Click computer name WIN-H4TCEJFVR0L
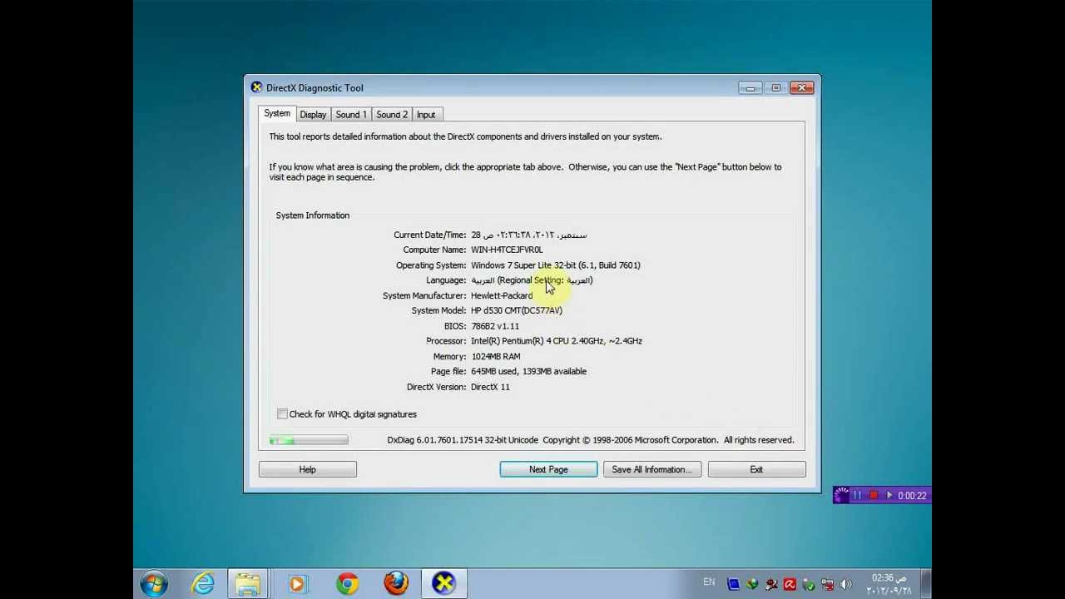Screen dimensions: 1065x599 click(507, 250)
